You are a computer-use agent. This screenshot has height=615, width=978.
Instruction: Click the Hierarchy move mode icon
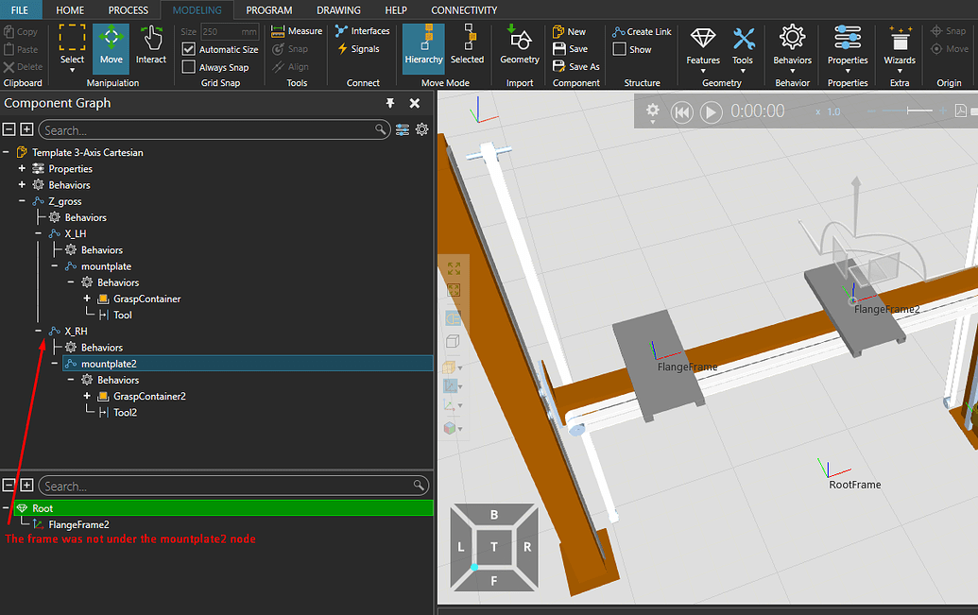click(422, 43)
